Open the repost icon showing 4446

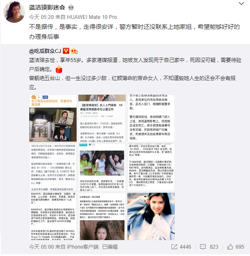[x=181, y=247]
